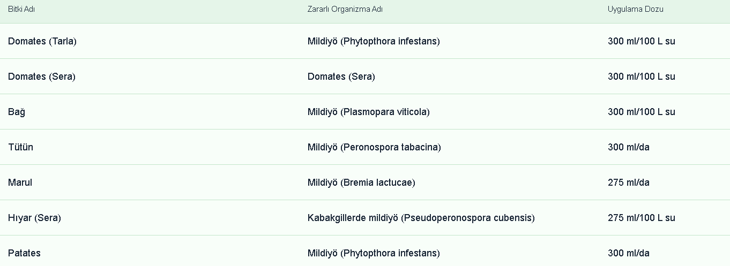The width and height of the screenshot is (730, 266).
Task: Click the 275 ml/100 L su dose
Action: coord(641,218)
